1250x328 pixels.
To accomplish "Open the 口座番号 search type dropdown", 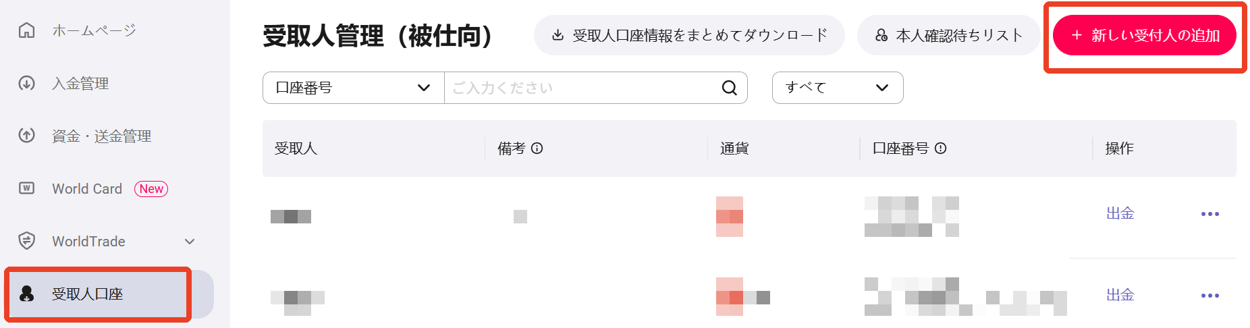I will click(x=353, y=88).
